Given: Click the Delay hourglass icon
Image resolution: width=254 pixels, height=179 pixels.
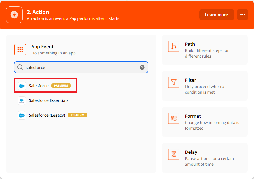Looking at the screenshot, I should pos(173,154).
